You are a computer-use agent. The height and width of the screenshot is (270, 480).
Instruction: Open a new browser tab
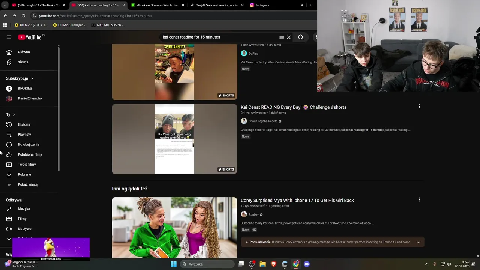click(x=311, y=5)
